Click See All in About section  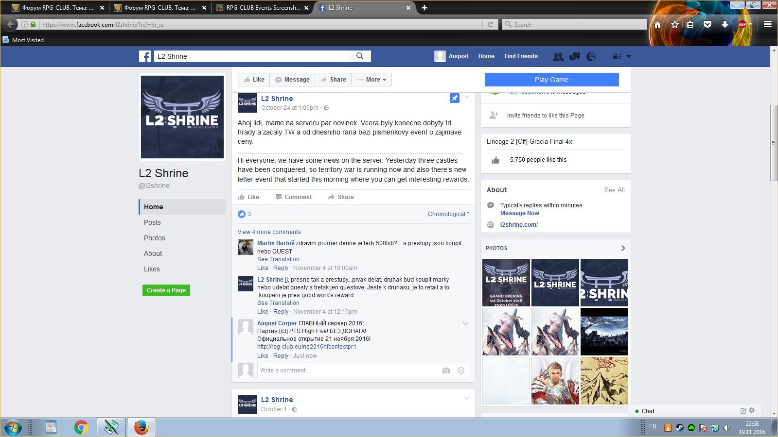[x=614, y=190]
